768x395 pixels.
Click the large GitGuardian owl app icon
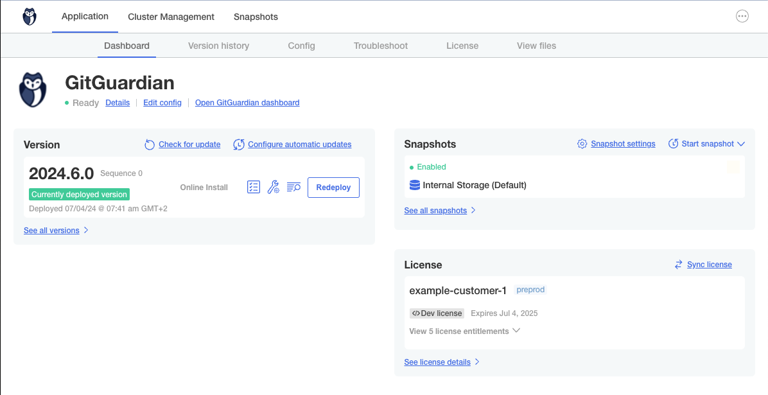point(33,90)
